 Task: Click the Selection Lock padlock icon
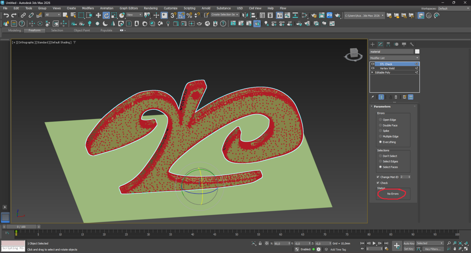[x=260, y=243]
